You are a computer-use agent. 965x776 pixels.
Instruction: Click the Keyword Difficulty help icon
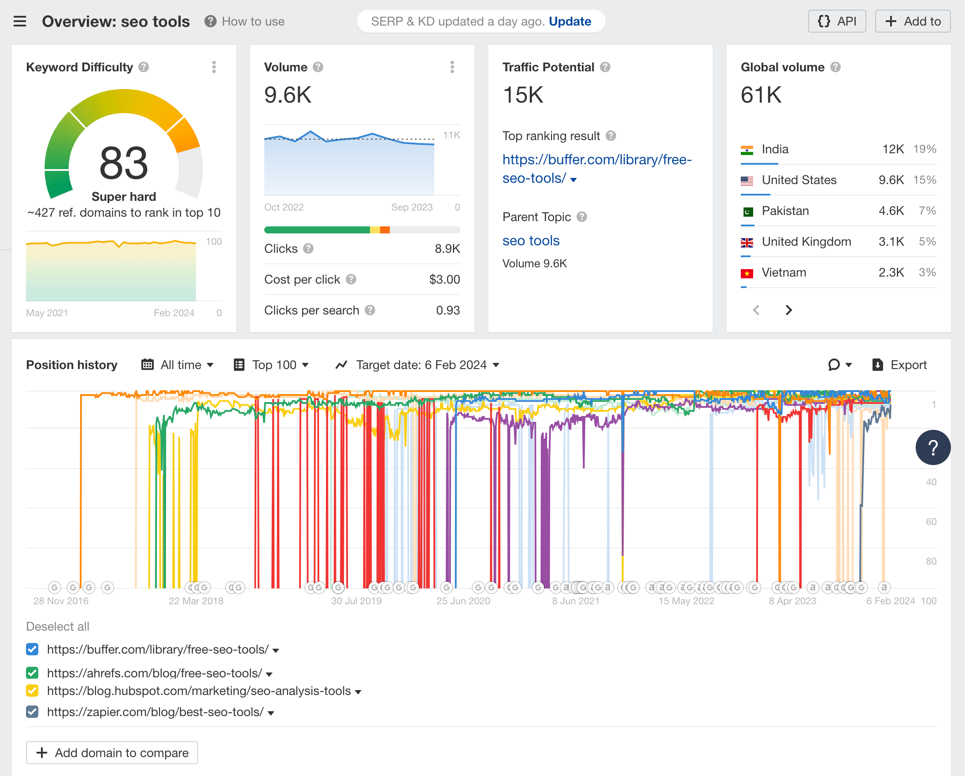coord(143,67)
